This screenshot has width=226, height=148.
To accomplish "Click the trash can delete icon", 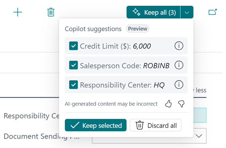I will tap(51, 12).
